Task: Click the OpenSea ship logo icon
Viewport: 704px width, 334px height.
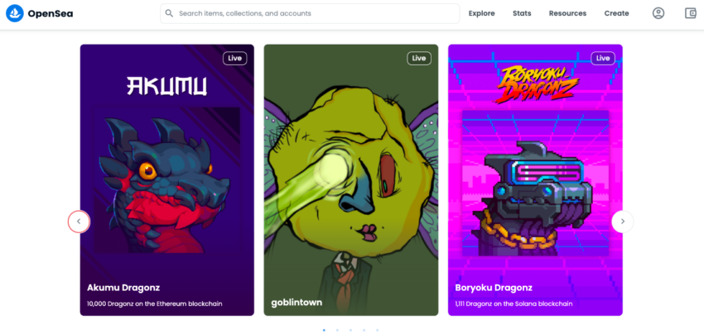Action: pyautogui.click(x=15, y=13)
